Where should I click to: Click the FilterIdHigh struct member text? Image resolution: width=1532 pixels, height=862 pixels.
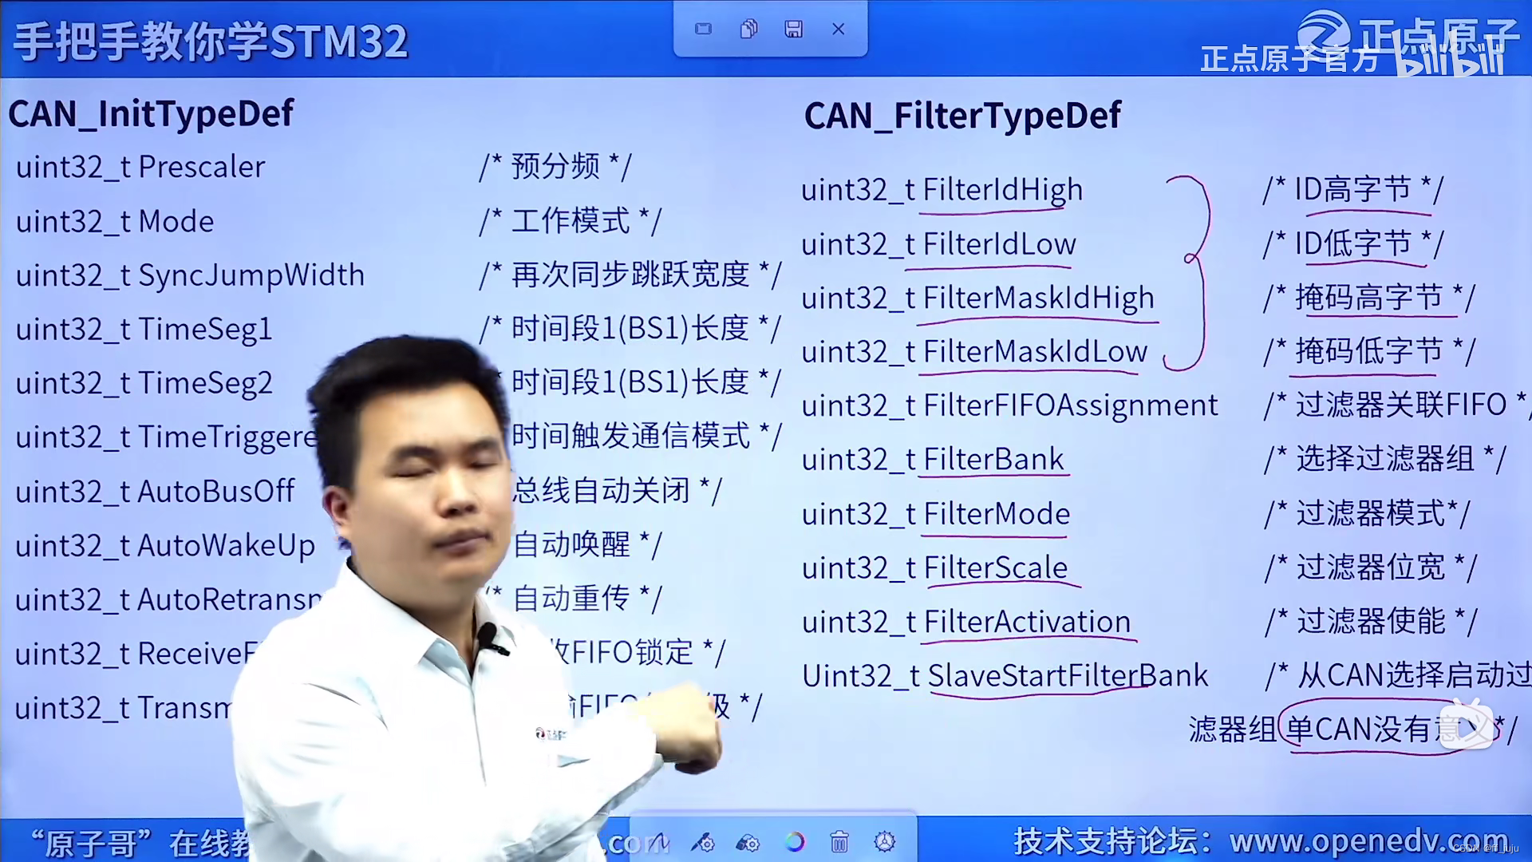coord(1001,189)
